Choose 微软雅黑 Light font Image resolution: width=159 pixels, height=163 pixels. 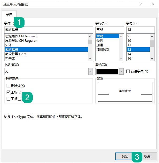click(46, 54)
